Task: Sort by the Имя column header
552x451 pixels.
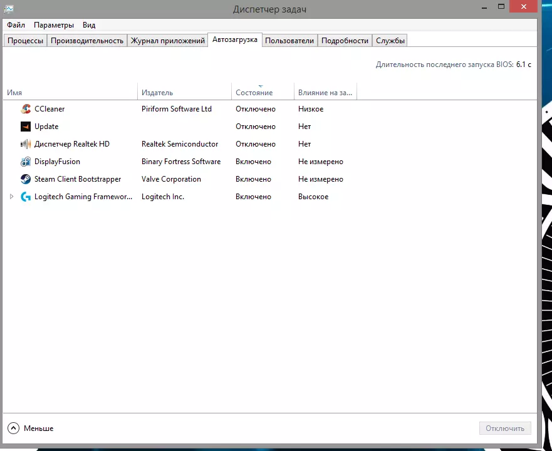Action: tap(70, 92)
